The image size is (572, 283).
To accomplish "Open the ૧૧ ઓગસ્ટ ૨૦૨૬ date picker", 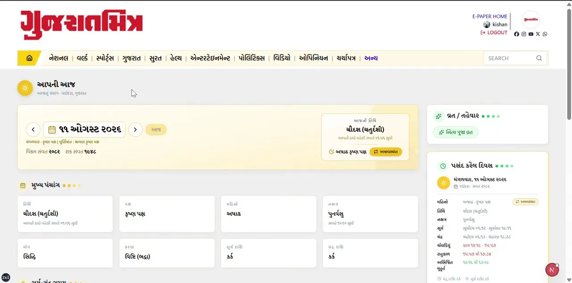I will (84, 129).
